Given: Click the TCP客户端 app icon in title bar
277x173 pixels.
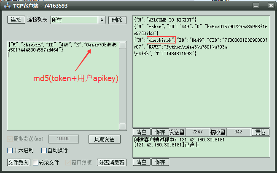Looking at the screenshot, I should [x=7, y=6].
